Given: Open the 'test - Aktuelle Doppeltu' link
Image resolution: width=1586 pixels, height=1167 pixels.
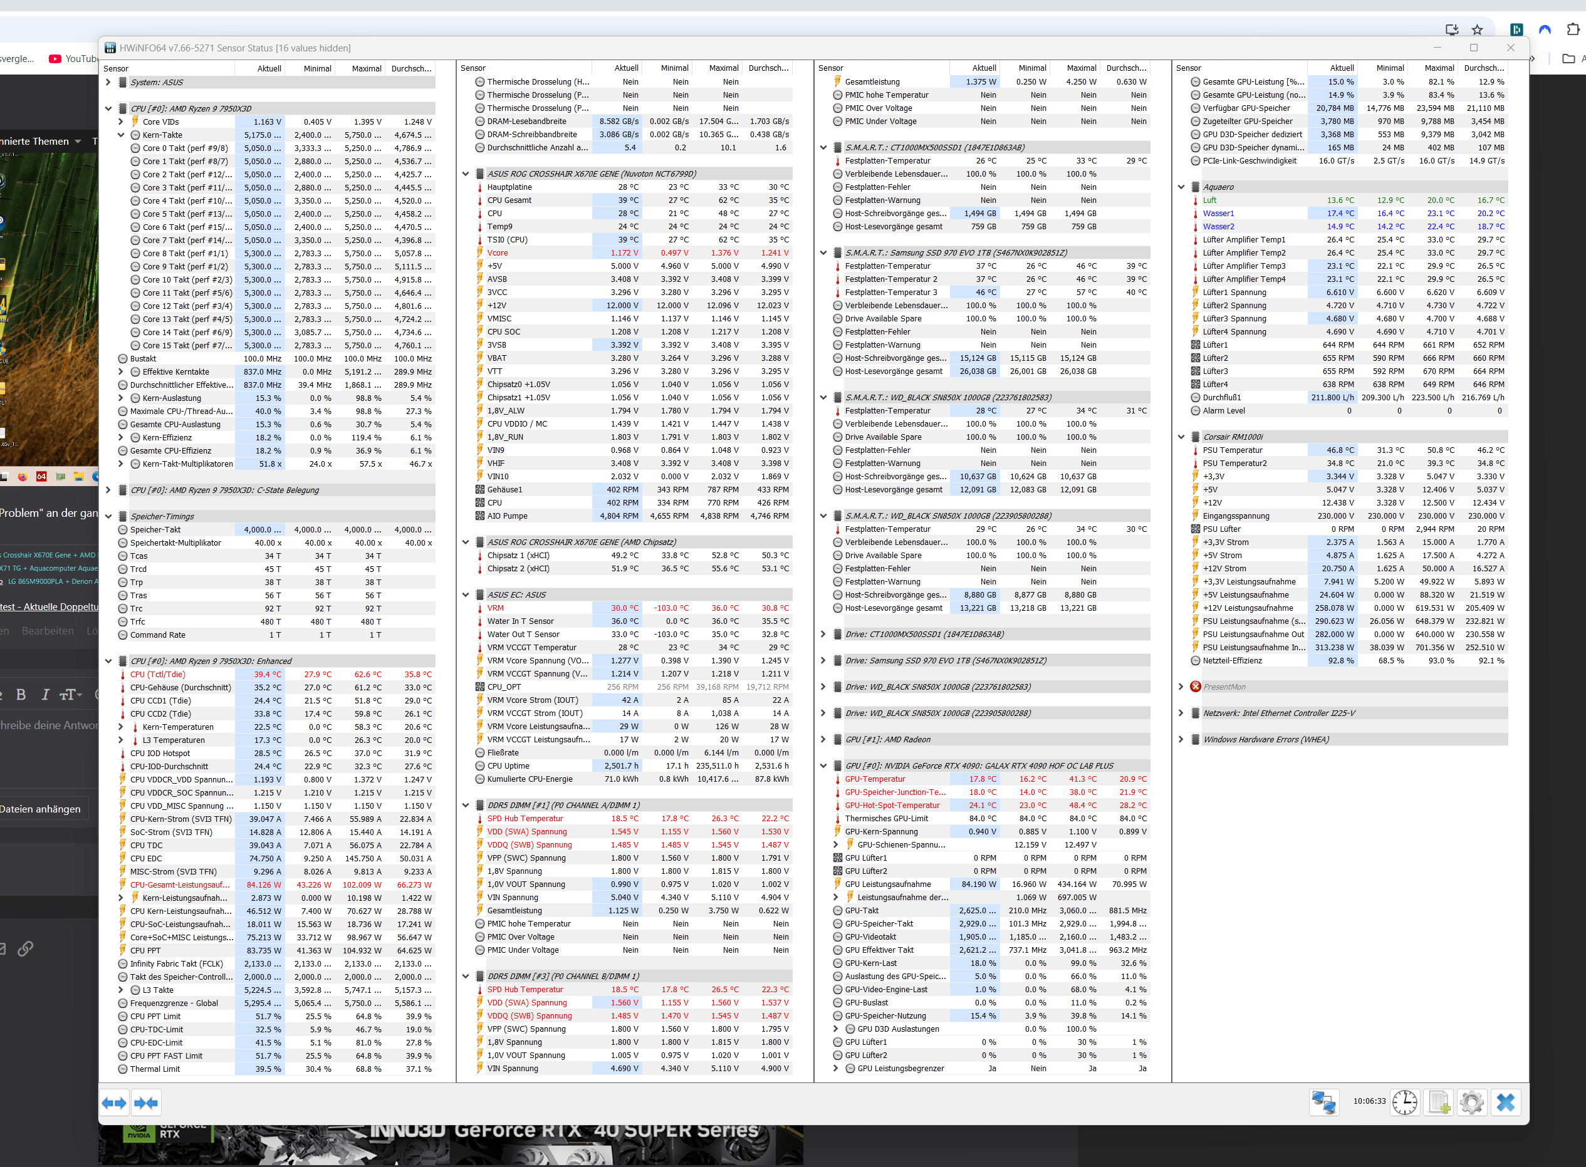Looking at the screenshot, I should pos(49,607).
